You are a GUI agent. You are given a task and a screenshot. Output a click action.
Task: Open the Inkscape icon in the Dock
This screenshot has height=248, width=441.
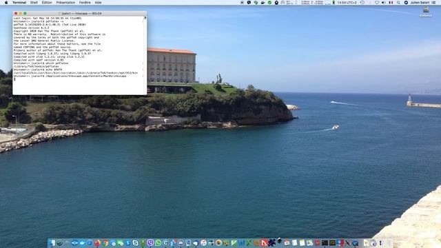tap(279, 241)
